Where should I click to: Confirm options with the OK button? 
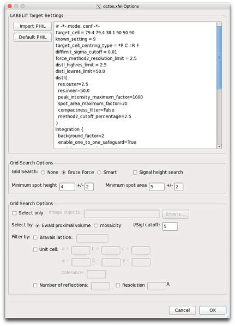tap(213, 310)
